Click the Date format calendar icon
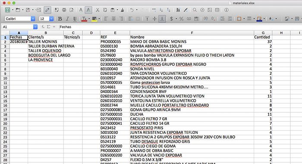Viewport: 302px width, 164px height. pos(196,19)
